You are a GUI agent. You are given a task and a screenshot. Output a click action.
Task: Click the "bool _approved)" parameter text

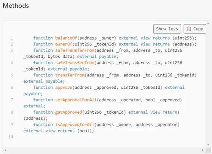[164, 100]
